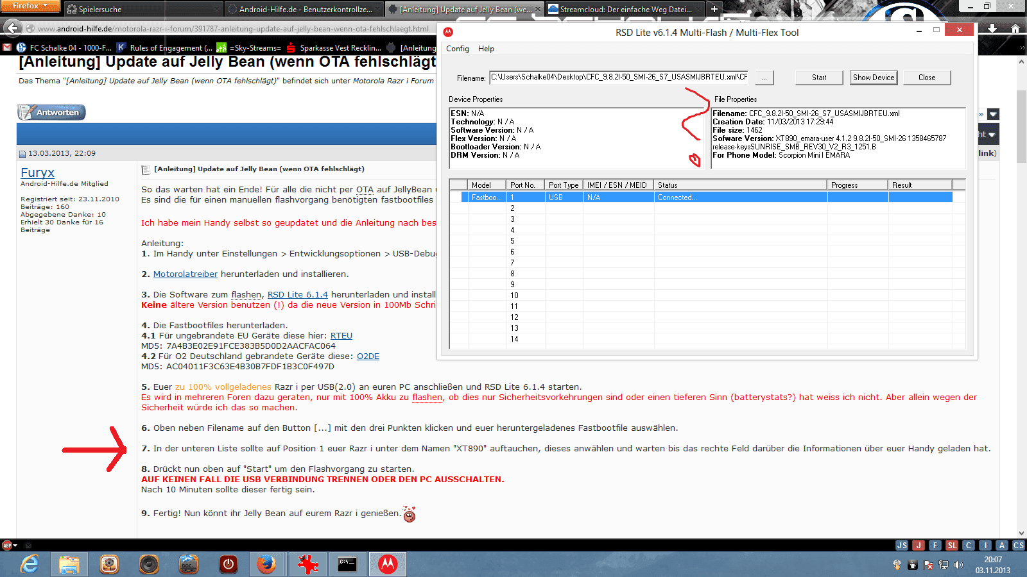Open Firefox downloads arrow icon
The width and height of the screenshot is (1027, 577).
click(x=992, y=28)
